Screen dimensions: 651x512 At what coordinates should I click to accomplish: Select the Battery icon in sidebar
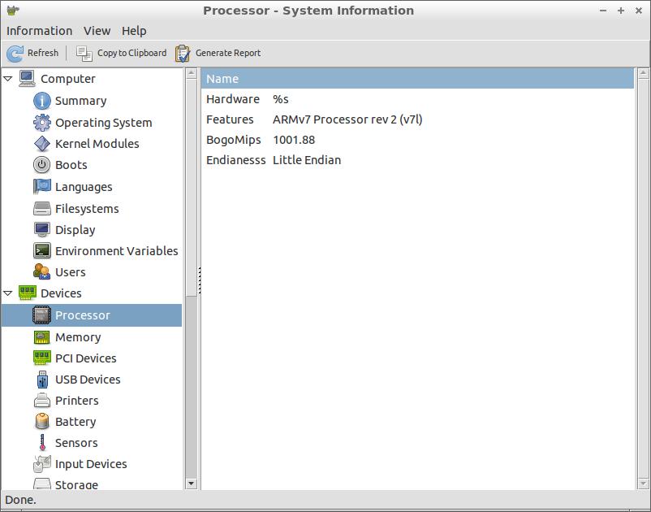point(42,422)
